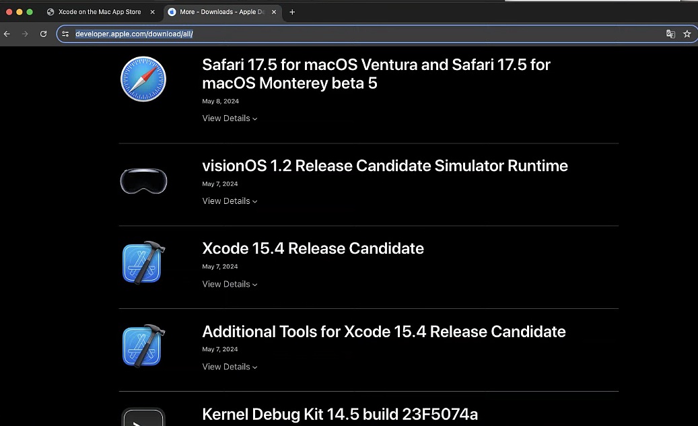Click the Safari compass icon

pyautogui.click(x=143, y=79)
